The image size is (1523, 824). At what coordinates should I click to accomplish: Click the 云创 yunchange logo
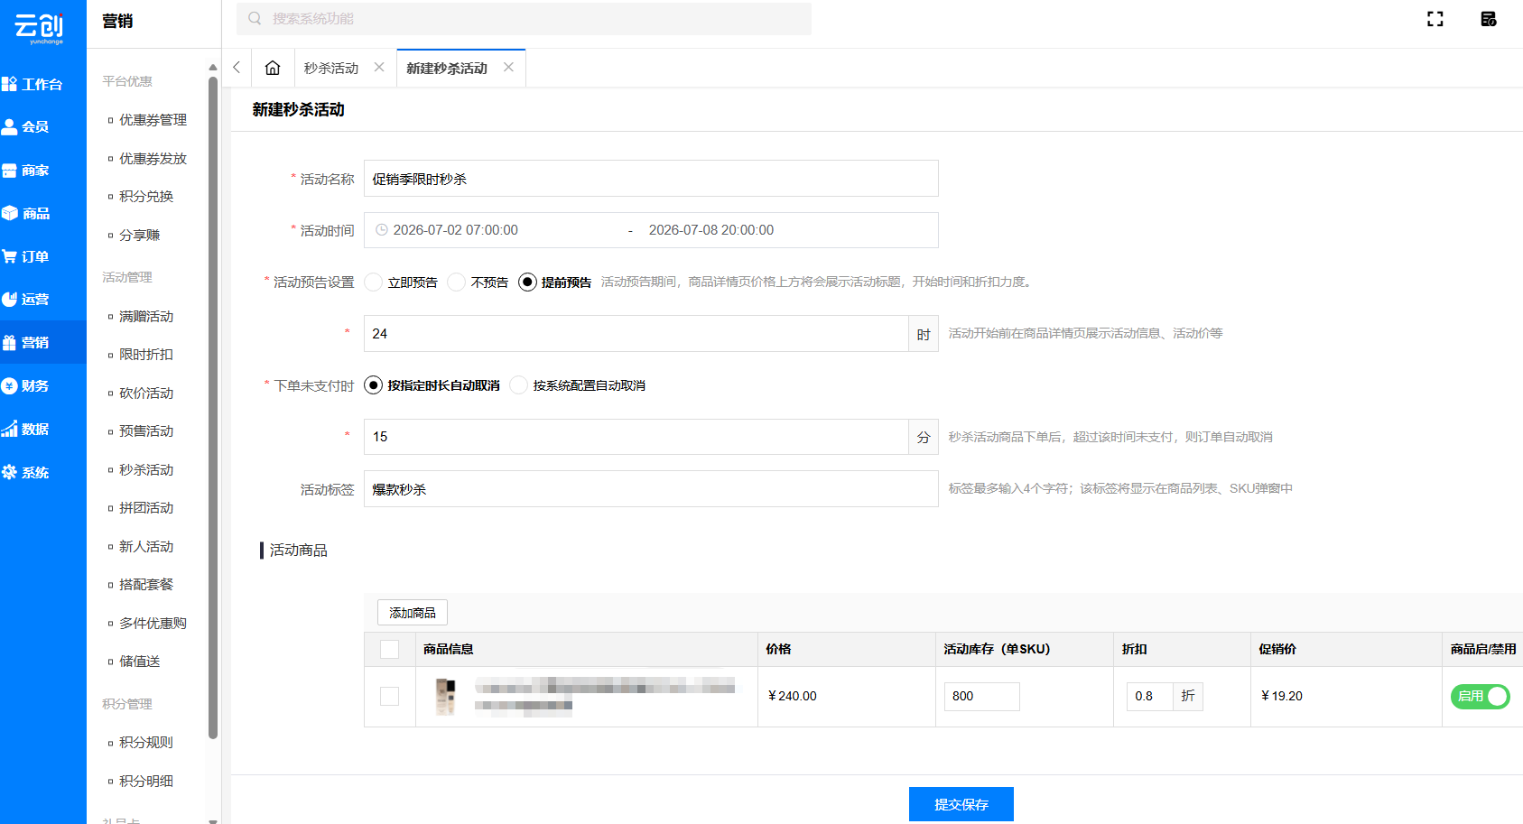(x=40, y=28)
